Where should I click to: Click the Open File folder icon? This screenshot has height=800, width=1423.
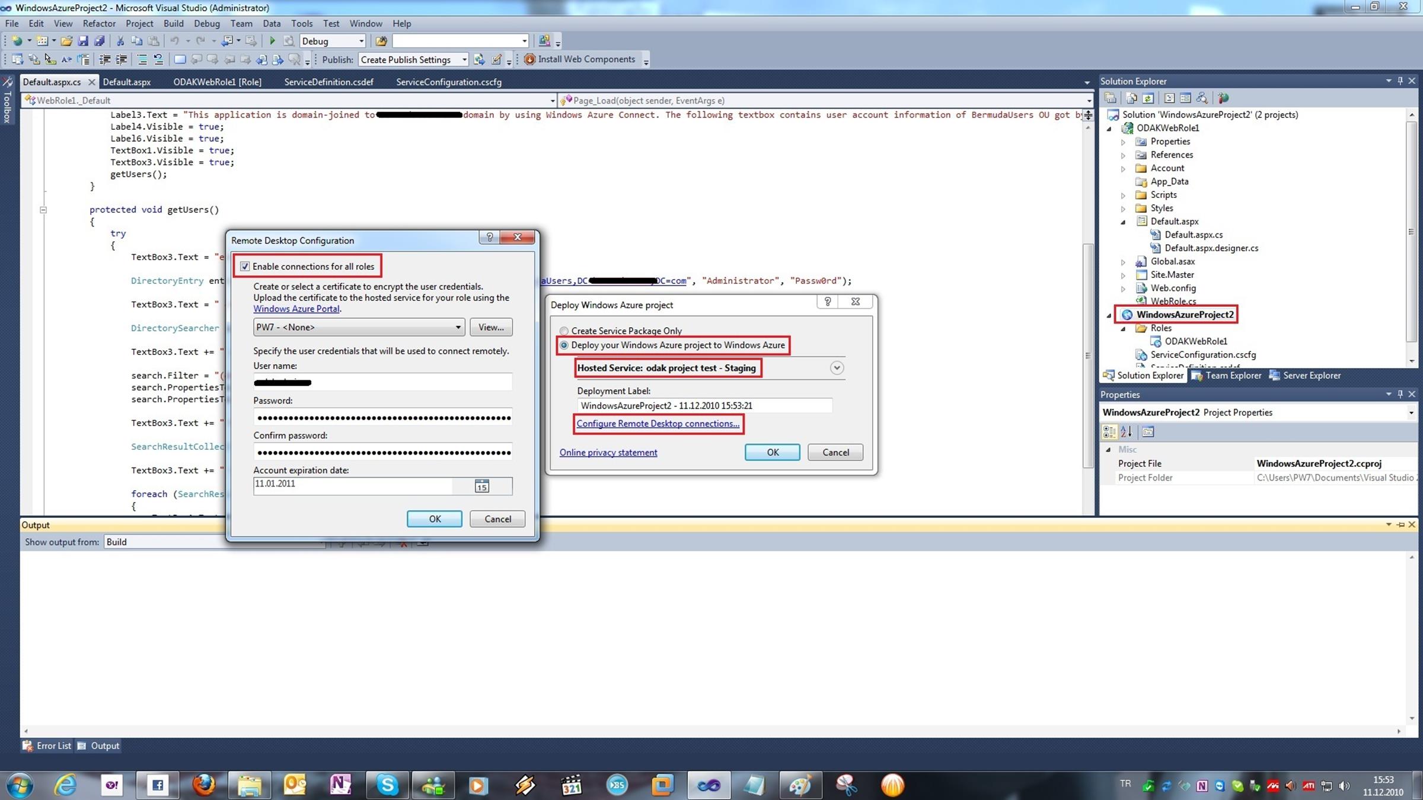tap(66, 41)
